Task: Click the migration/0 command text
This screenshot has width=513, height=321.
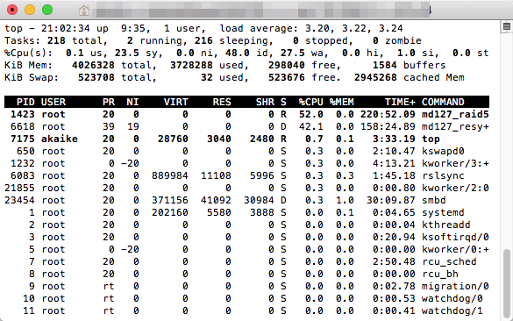Action: (x=455, y=286)
